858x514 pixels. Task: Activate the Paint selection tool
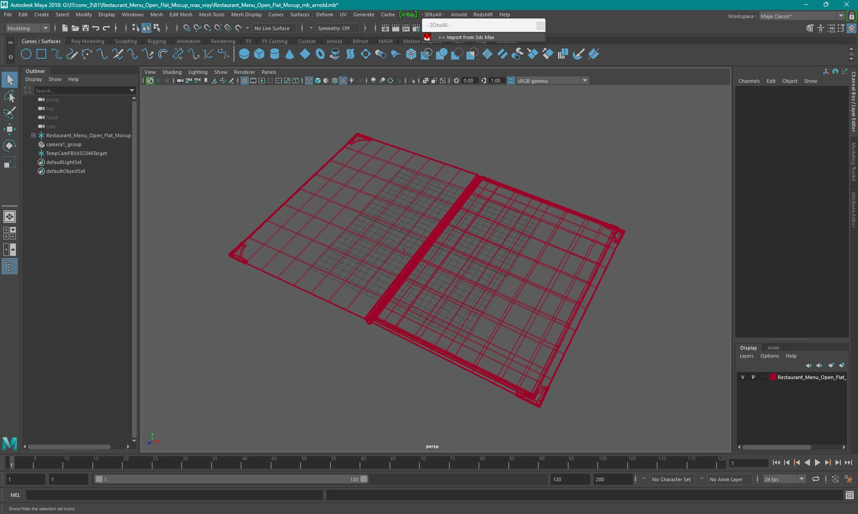pyautogui.click(x=10, y=113)
